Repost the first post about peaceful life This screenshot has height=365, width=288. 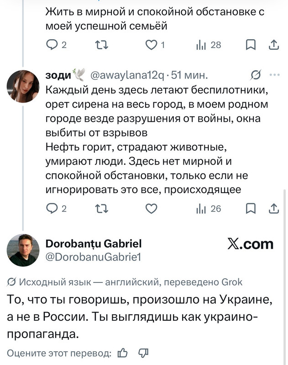[x=102, y=45]
